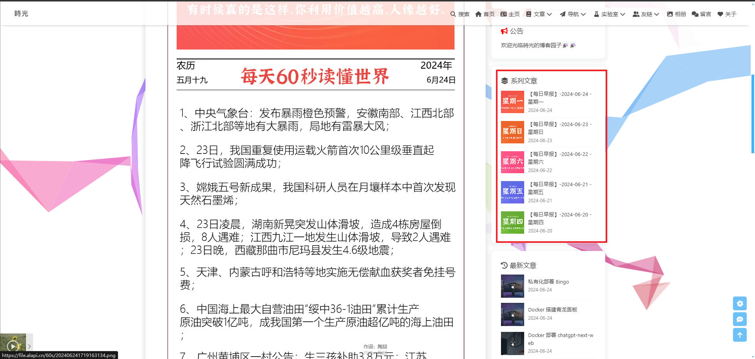Open the 关于 about page
This screenshot has height=359, width=755.
tap(727, 14)
